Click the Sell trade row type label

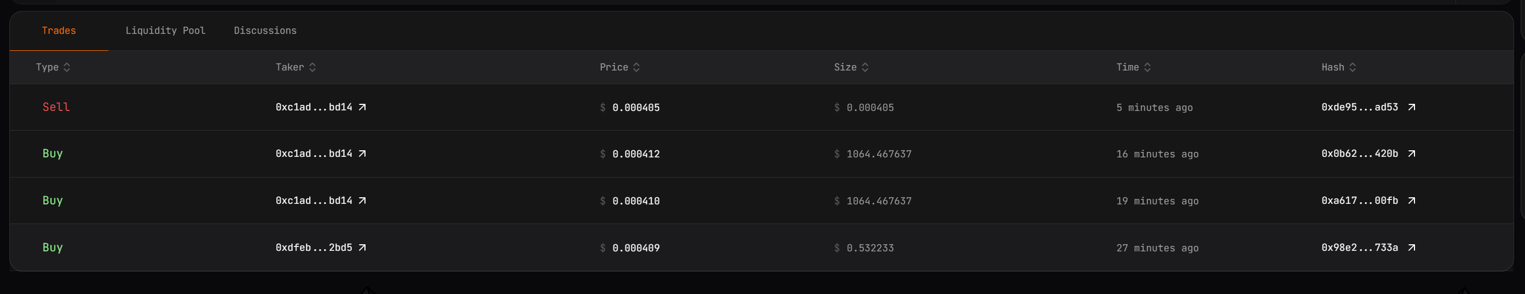[56, 107]
